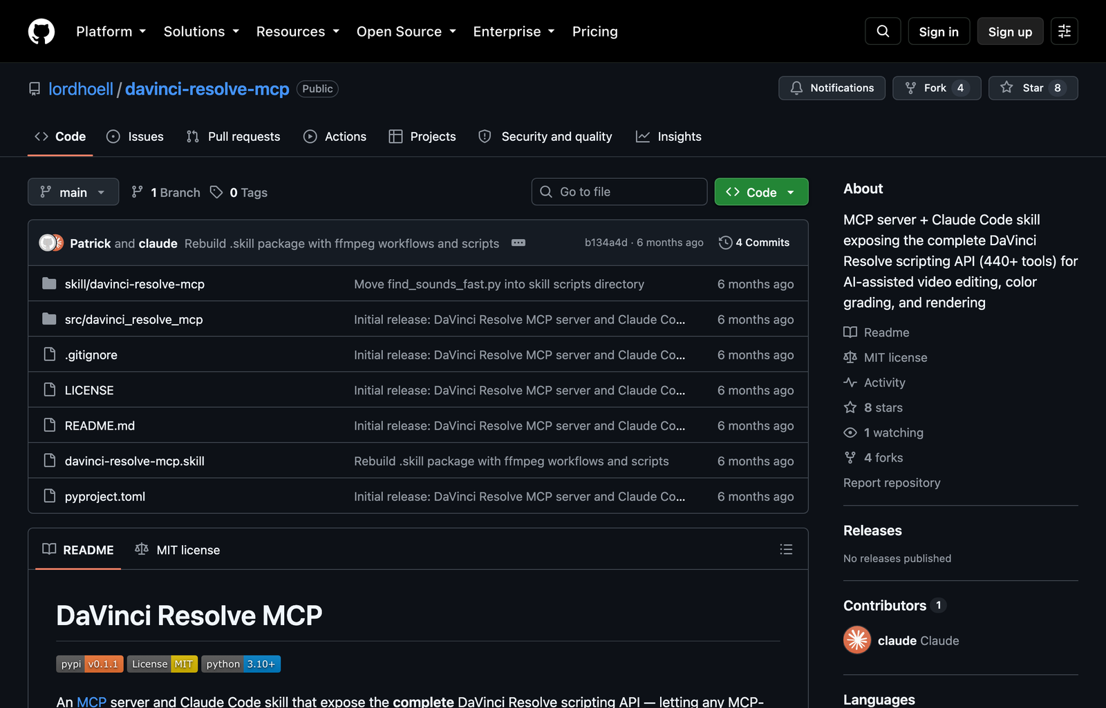Click the python 3.10+ badge

pos(241,664)
